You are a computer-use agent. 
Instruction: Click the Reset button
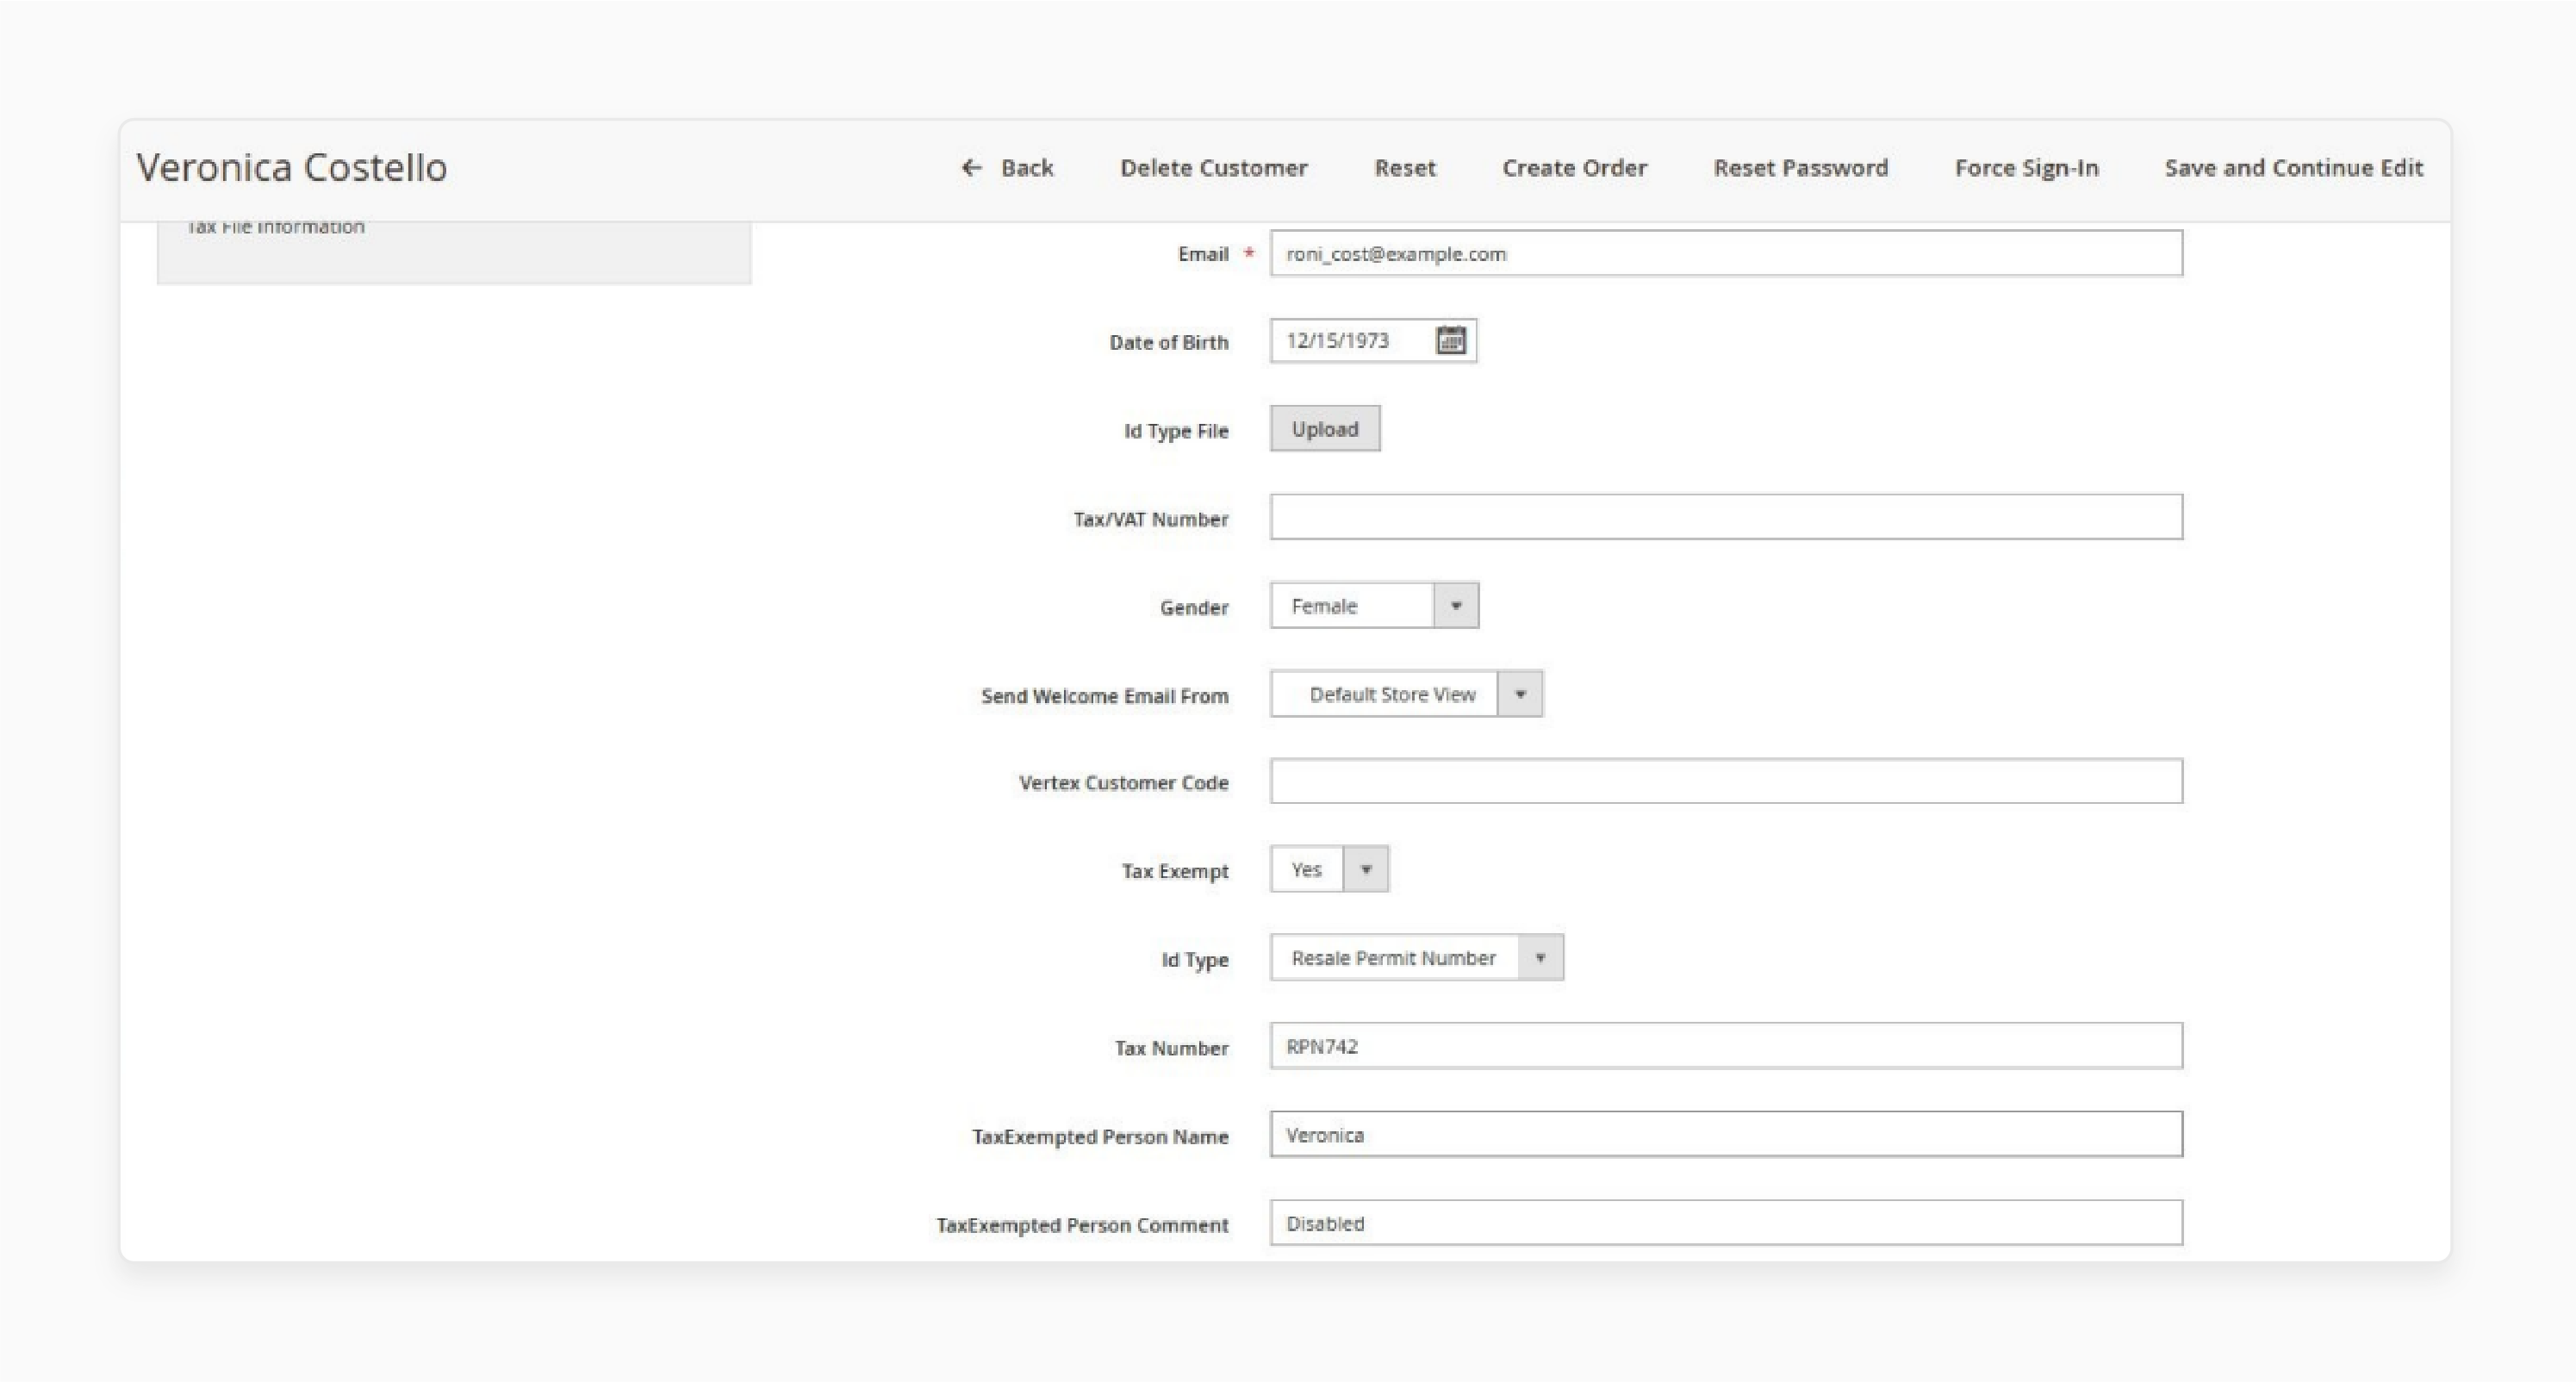pyautogui.click(x=1404, y=168)
